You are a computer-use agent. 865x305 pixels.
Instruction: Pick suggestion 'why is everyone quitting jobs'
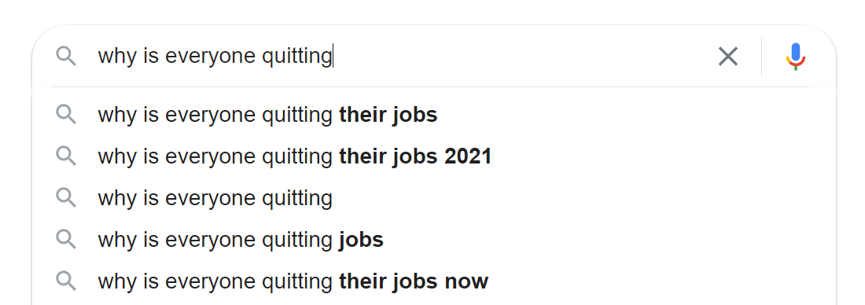pos(434,240)
